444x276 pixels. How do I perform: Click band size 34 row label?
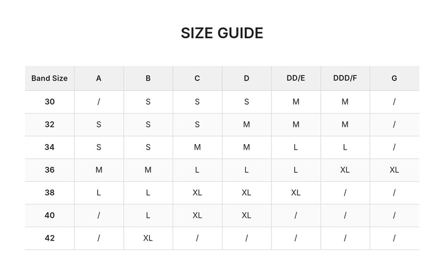pyautogui.click(x=49, y=147)
